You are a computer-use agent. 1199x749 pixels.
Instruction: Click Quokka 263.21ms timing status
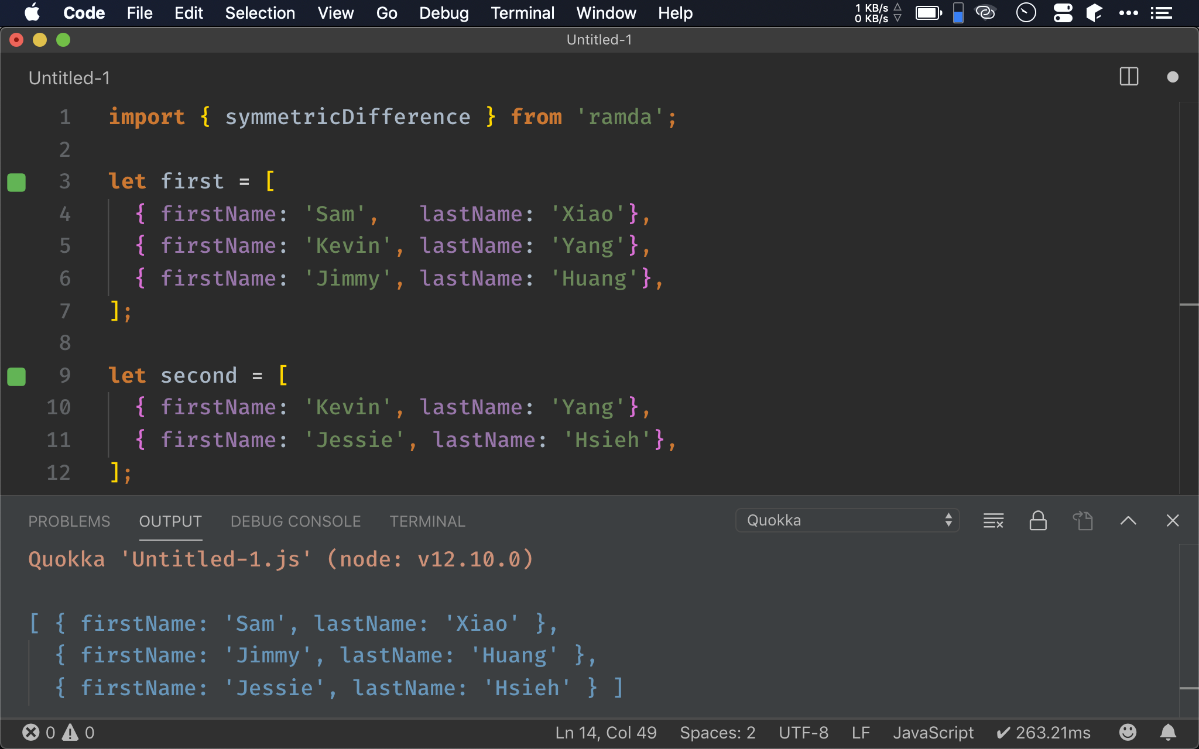point(1043,733)
